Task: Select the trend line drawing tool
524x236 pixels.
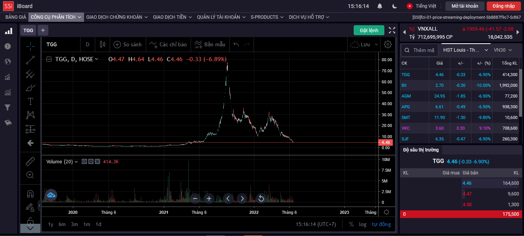Action: 30,60
